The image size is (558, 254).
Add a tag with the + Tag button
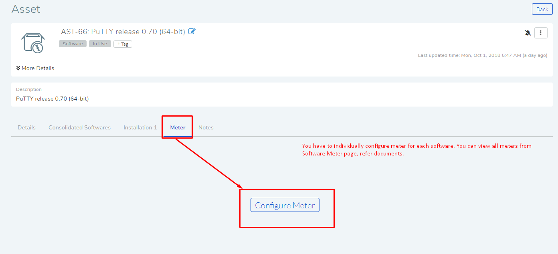(123, 44)
